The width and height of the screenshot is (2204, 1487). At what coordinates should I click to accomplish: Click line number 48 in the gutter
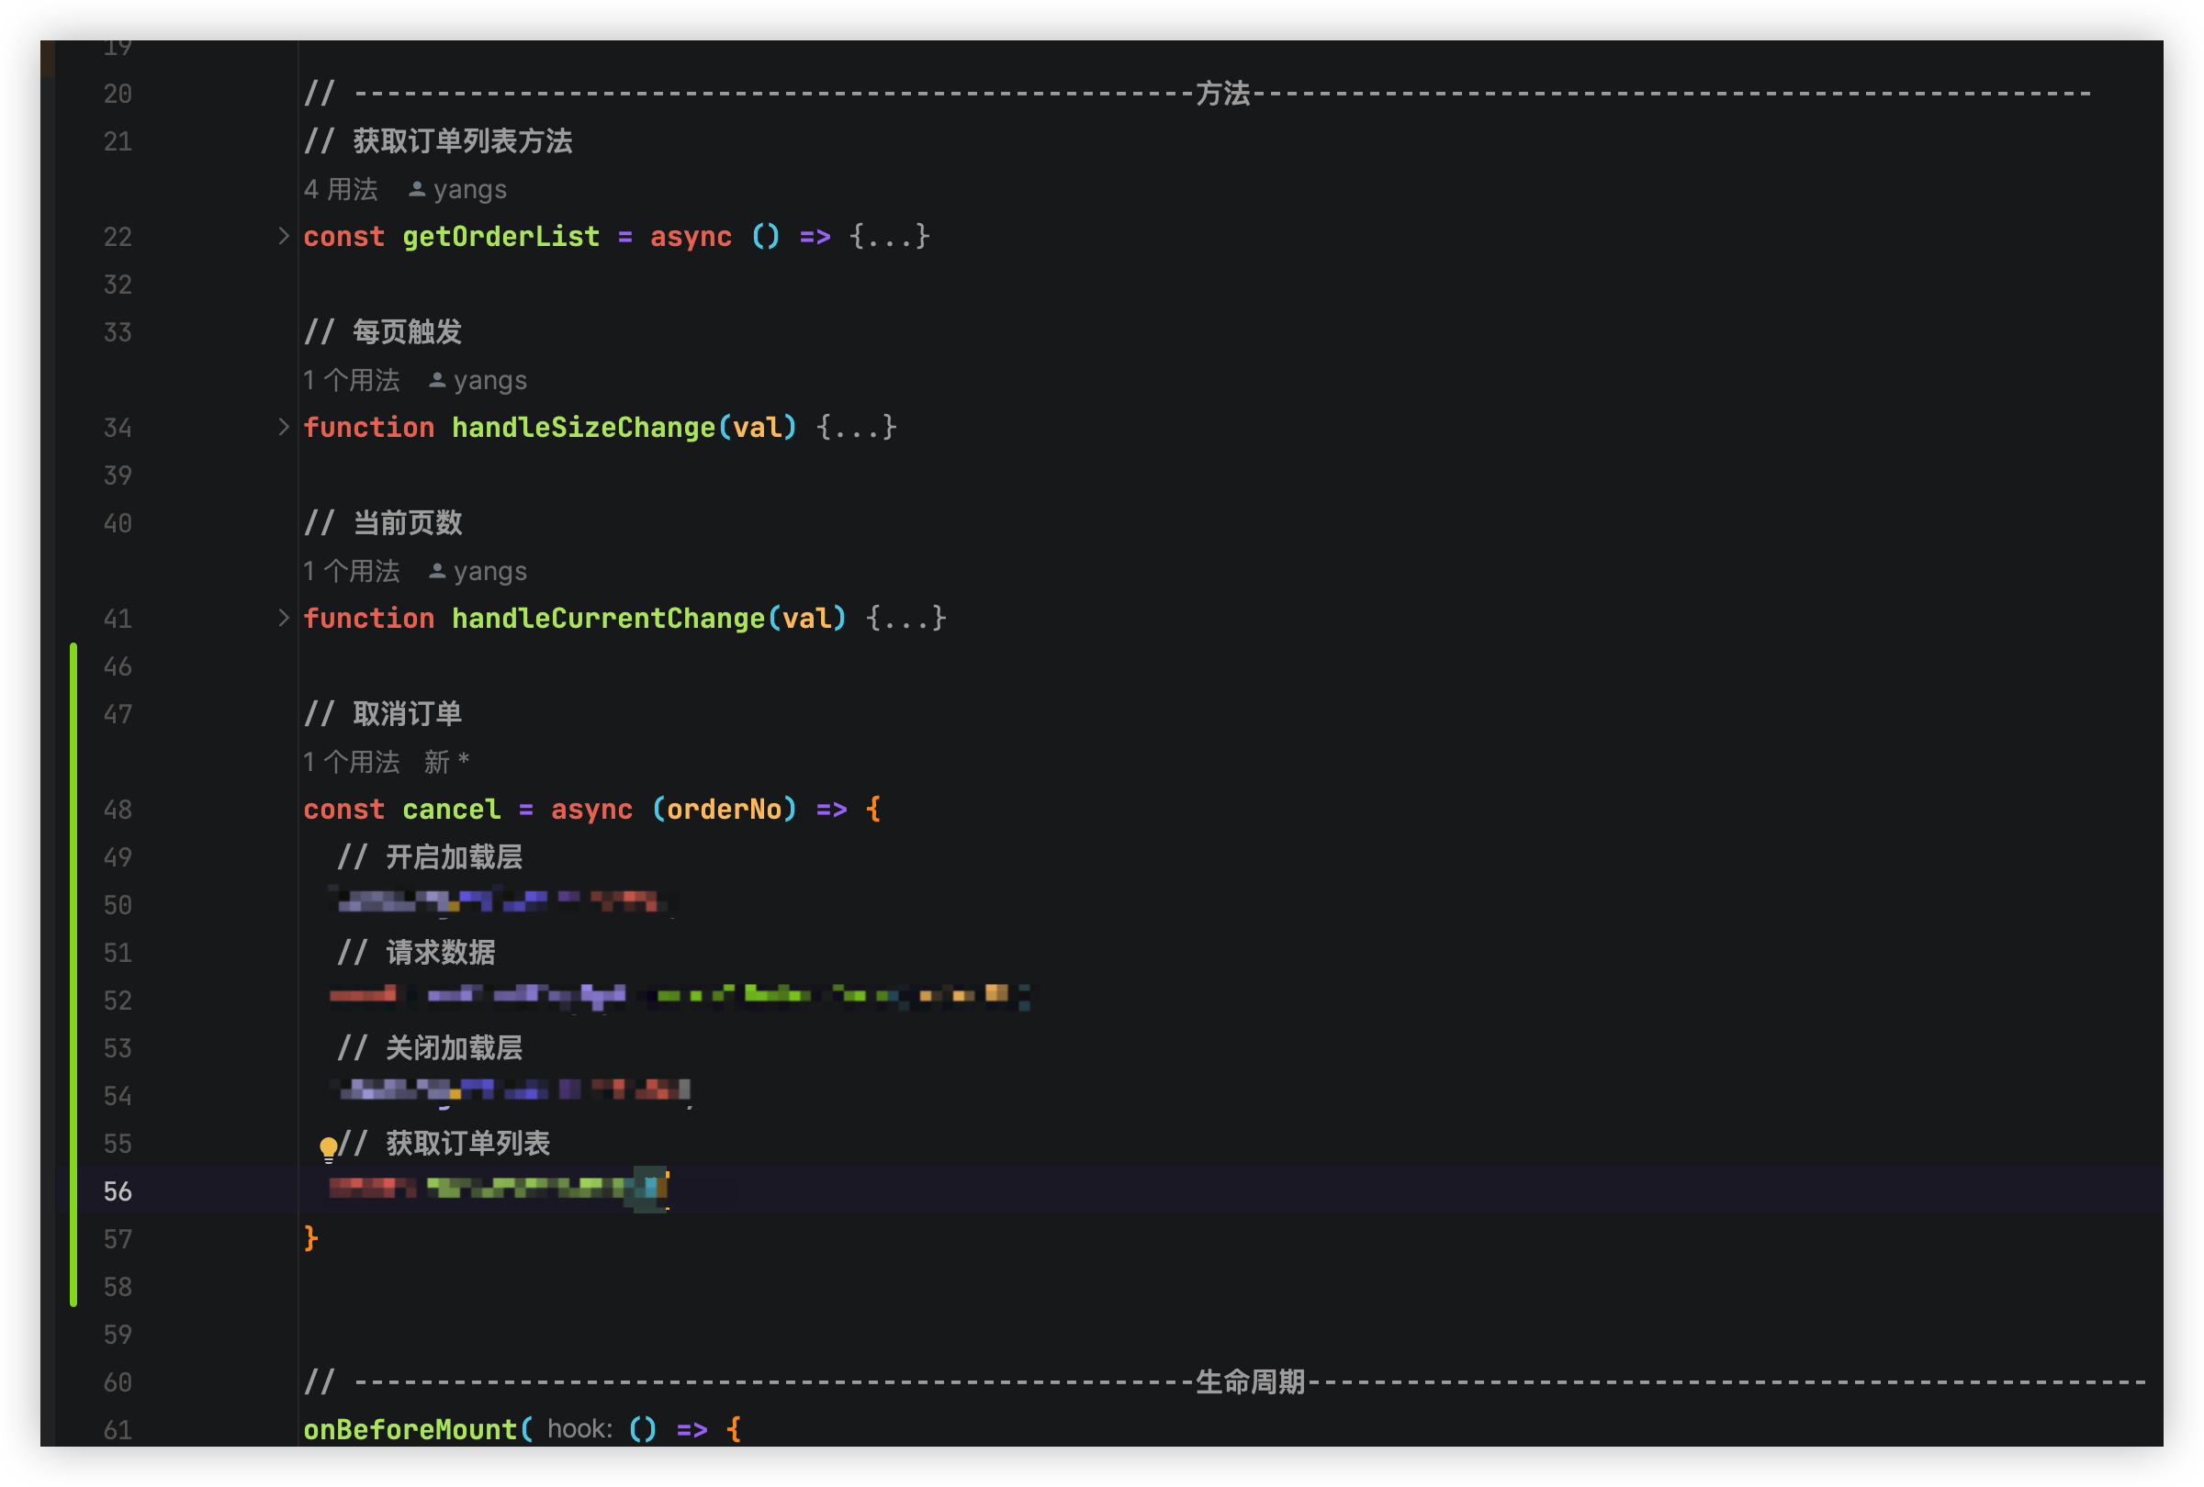point(118,809)
